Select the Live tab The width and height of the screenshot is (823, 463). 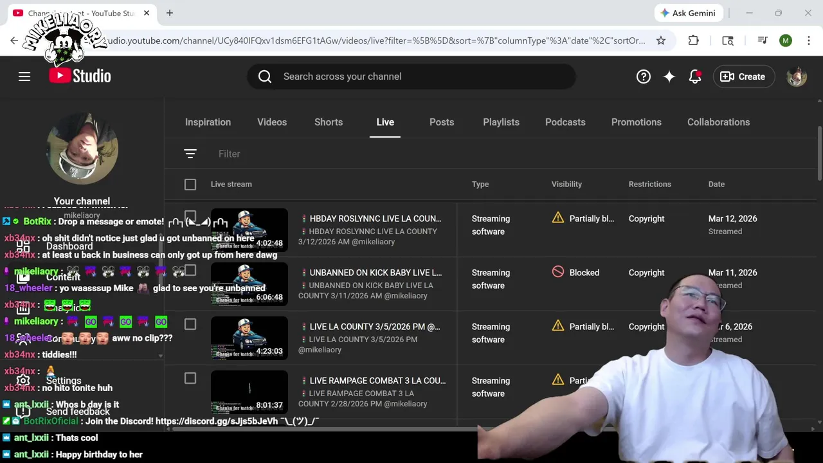(385, 122)
